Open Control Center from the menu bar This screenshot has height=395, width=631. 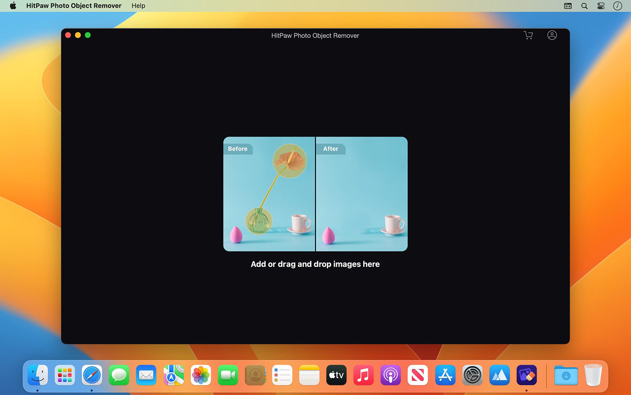click(601, 6)
